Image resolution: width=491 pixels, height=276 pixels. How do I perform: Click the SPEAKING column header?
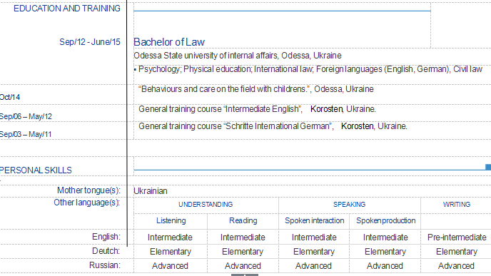pos(349,205)
